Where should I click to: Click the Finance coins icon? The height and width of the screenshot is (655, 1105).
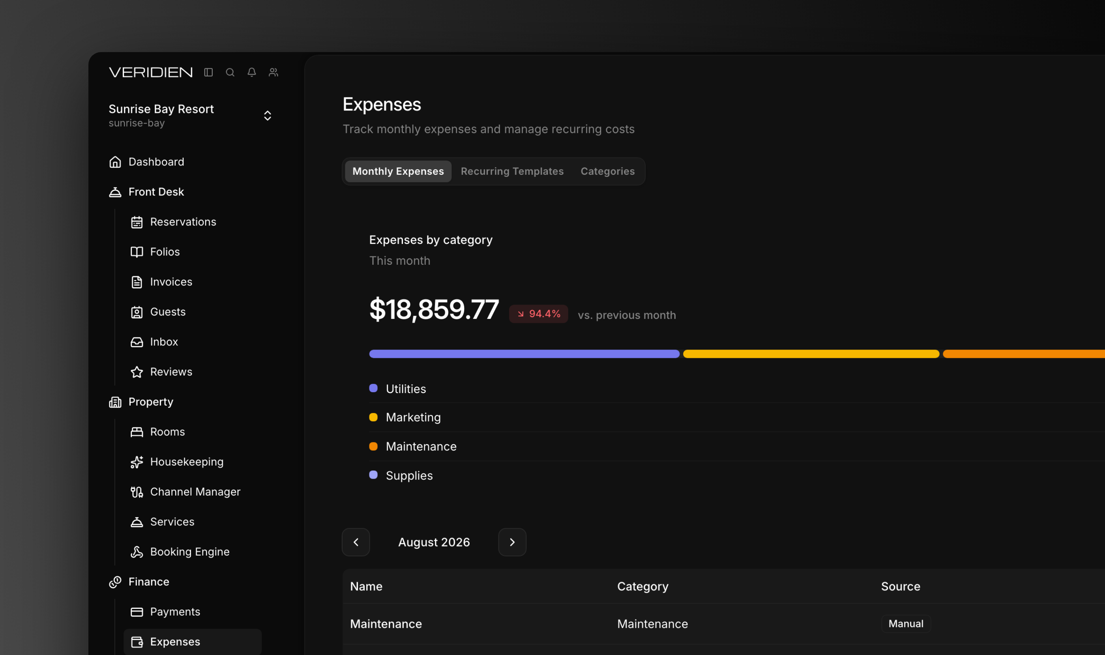(115, 582)
